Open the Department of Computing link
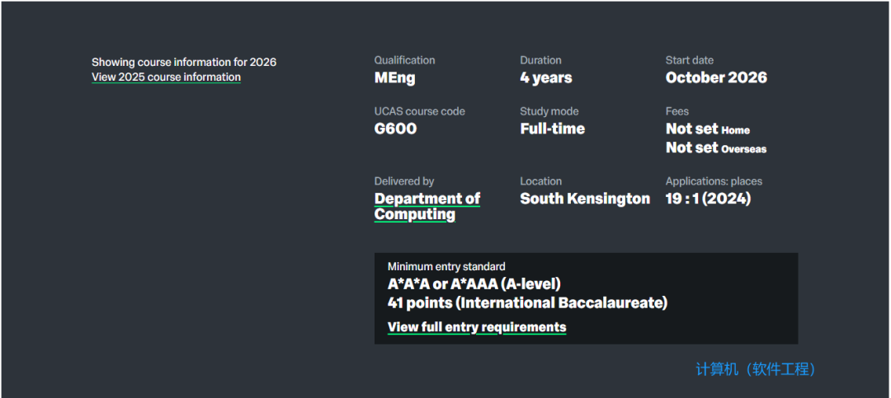The height and width of the screenshot is (398, 891). pyautogui.click(x=427, y=206)
